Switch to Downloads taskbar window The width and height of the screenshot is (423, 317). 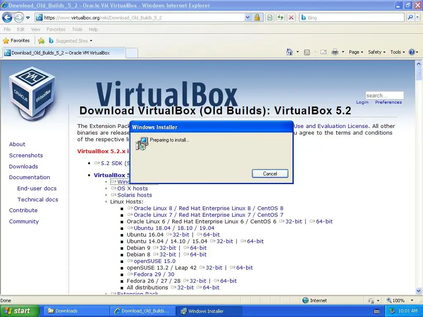click(x=76, y=311)
